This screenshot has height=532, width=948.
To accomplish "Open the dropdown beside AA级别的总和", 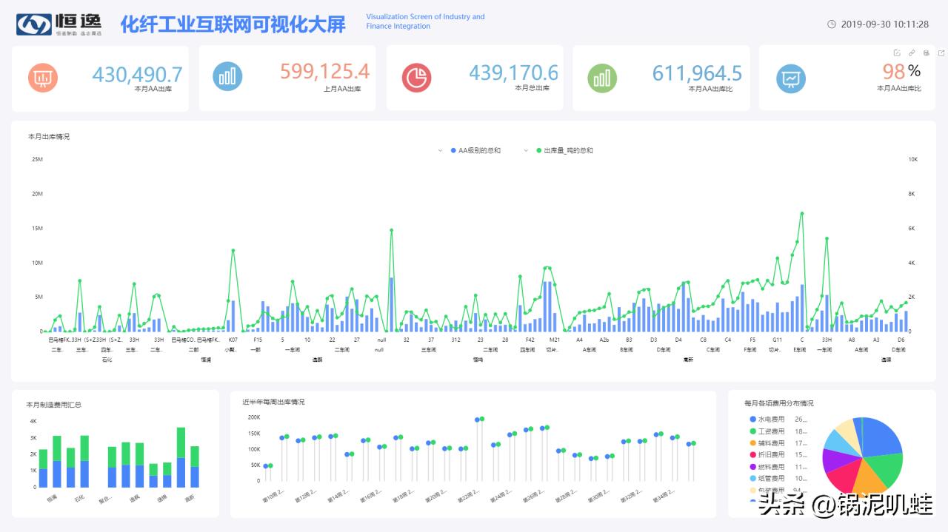I will point(439,150).
